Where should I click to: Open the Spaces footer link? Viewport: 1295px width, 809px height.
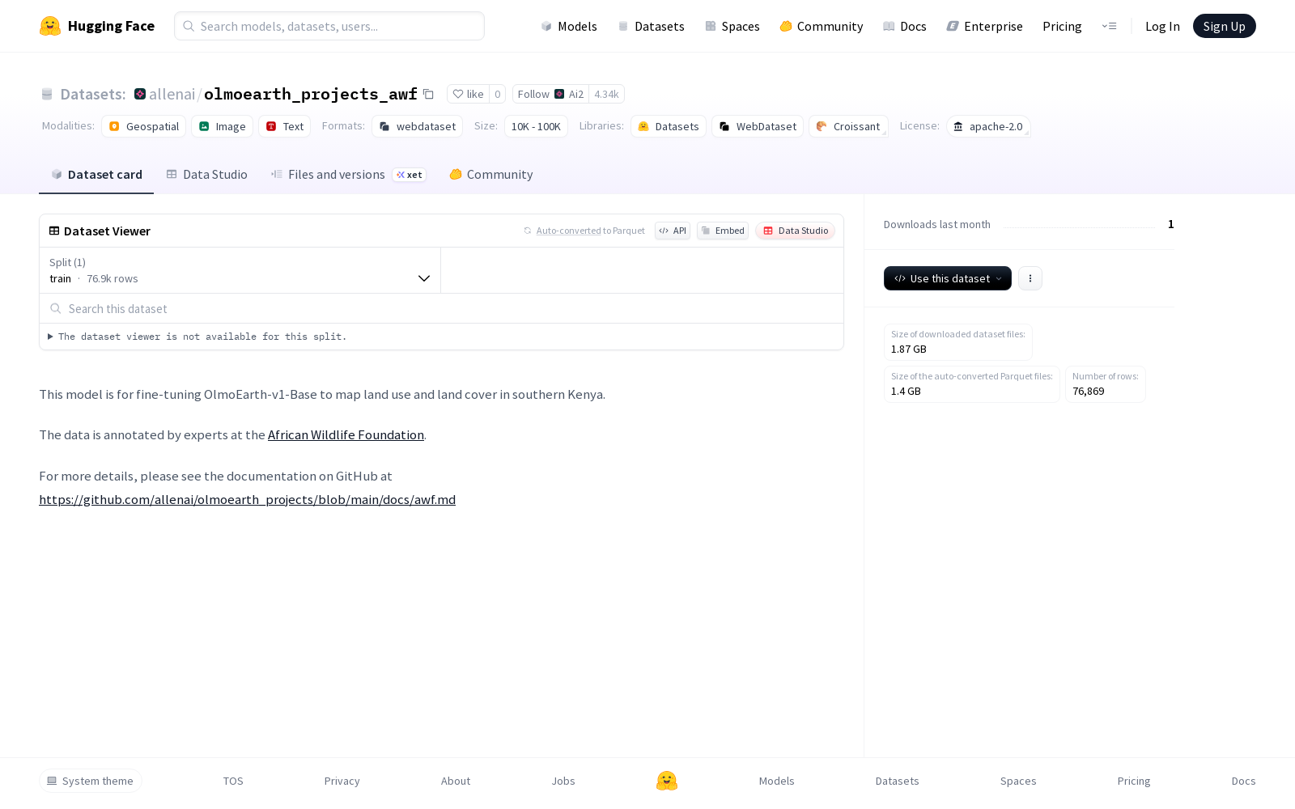1018,781
